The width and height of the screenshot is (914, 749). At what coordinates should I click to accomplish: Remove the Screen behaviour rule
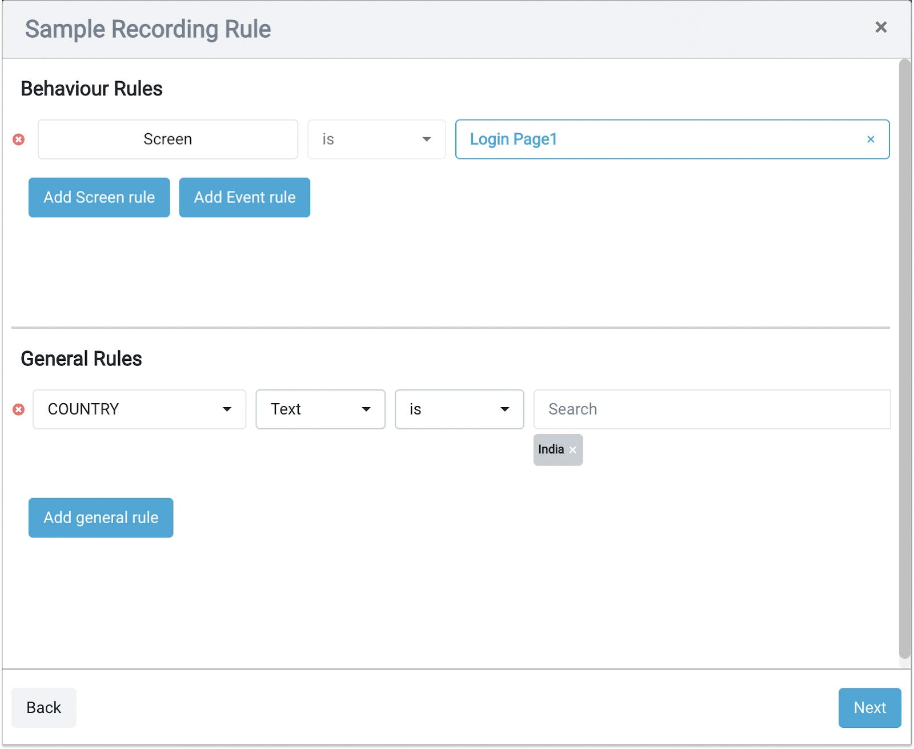[19, 140]
